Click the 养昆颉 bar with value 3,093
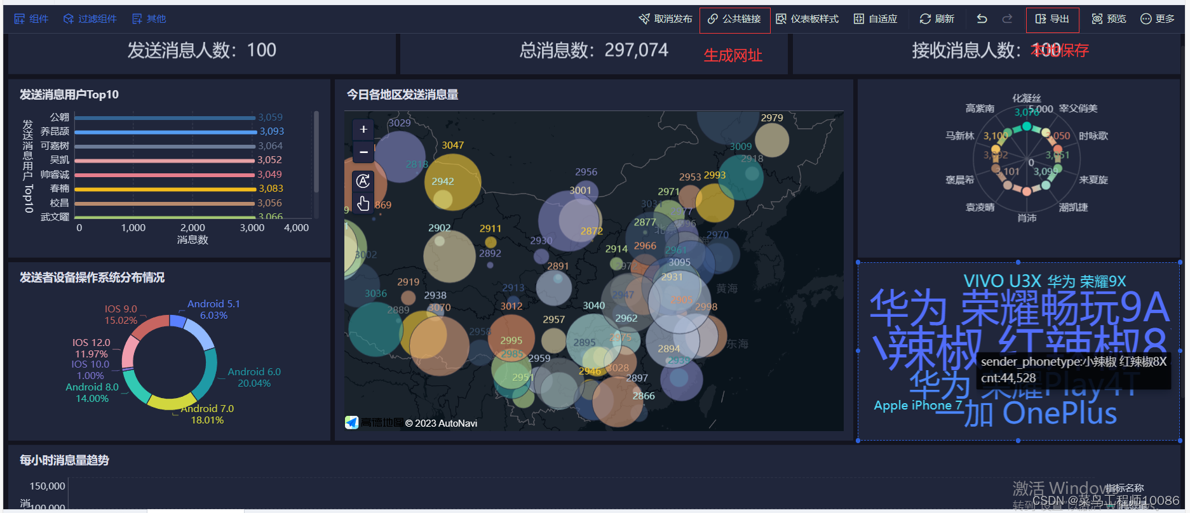Viewport: 1190px width, 513px height. (165, 132)
